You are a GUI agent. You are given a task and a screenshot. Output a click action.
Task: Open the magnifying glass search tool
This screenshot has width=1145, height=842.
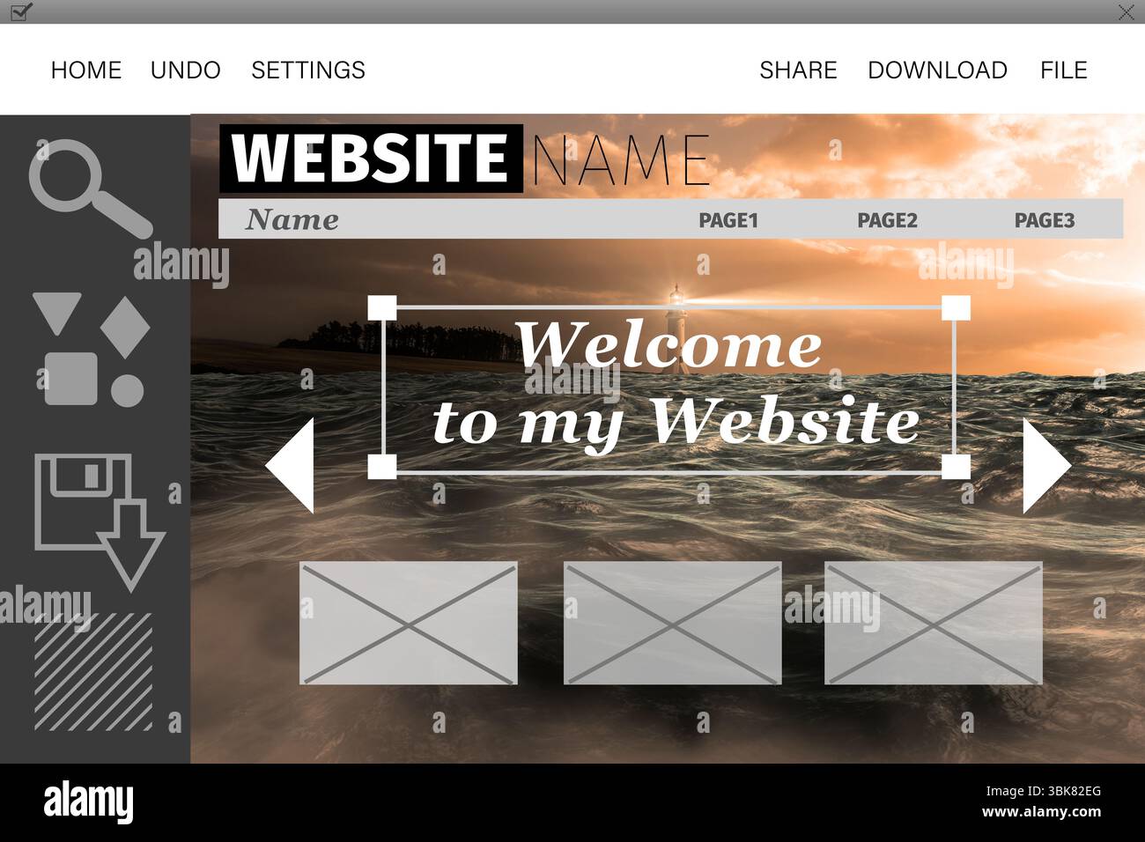(x=90, y=188)
